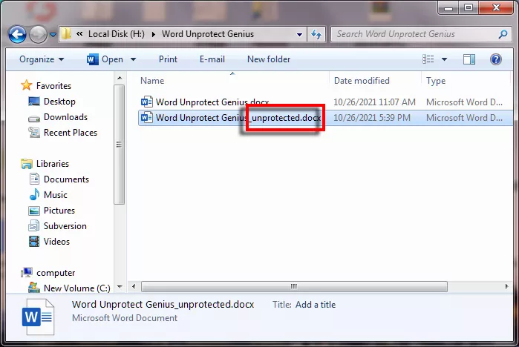Click Open button with Word icon
The image size is (519, 347).
pos(105,59)
